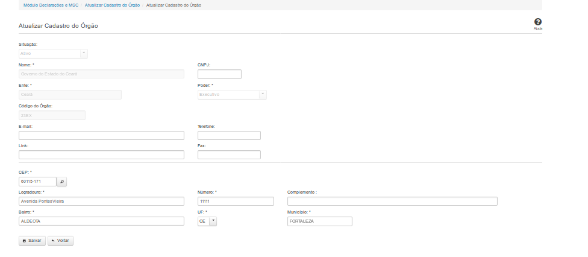Open the Situação dropdown

53,54
